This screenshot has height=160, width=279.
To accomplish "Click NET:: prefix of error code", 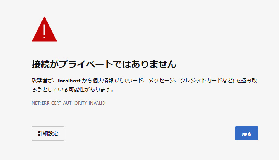I will [x=37, y=103].
